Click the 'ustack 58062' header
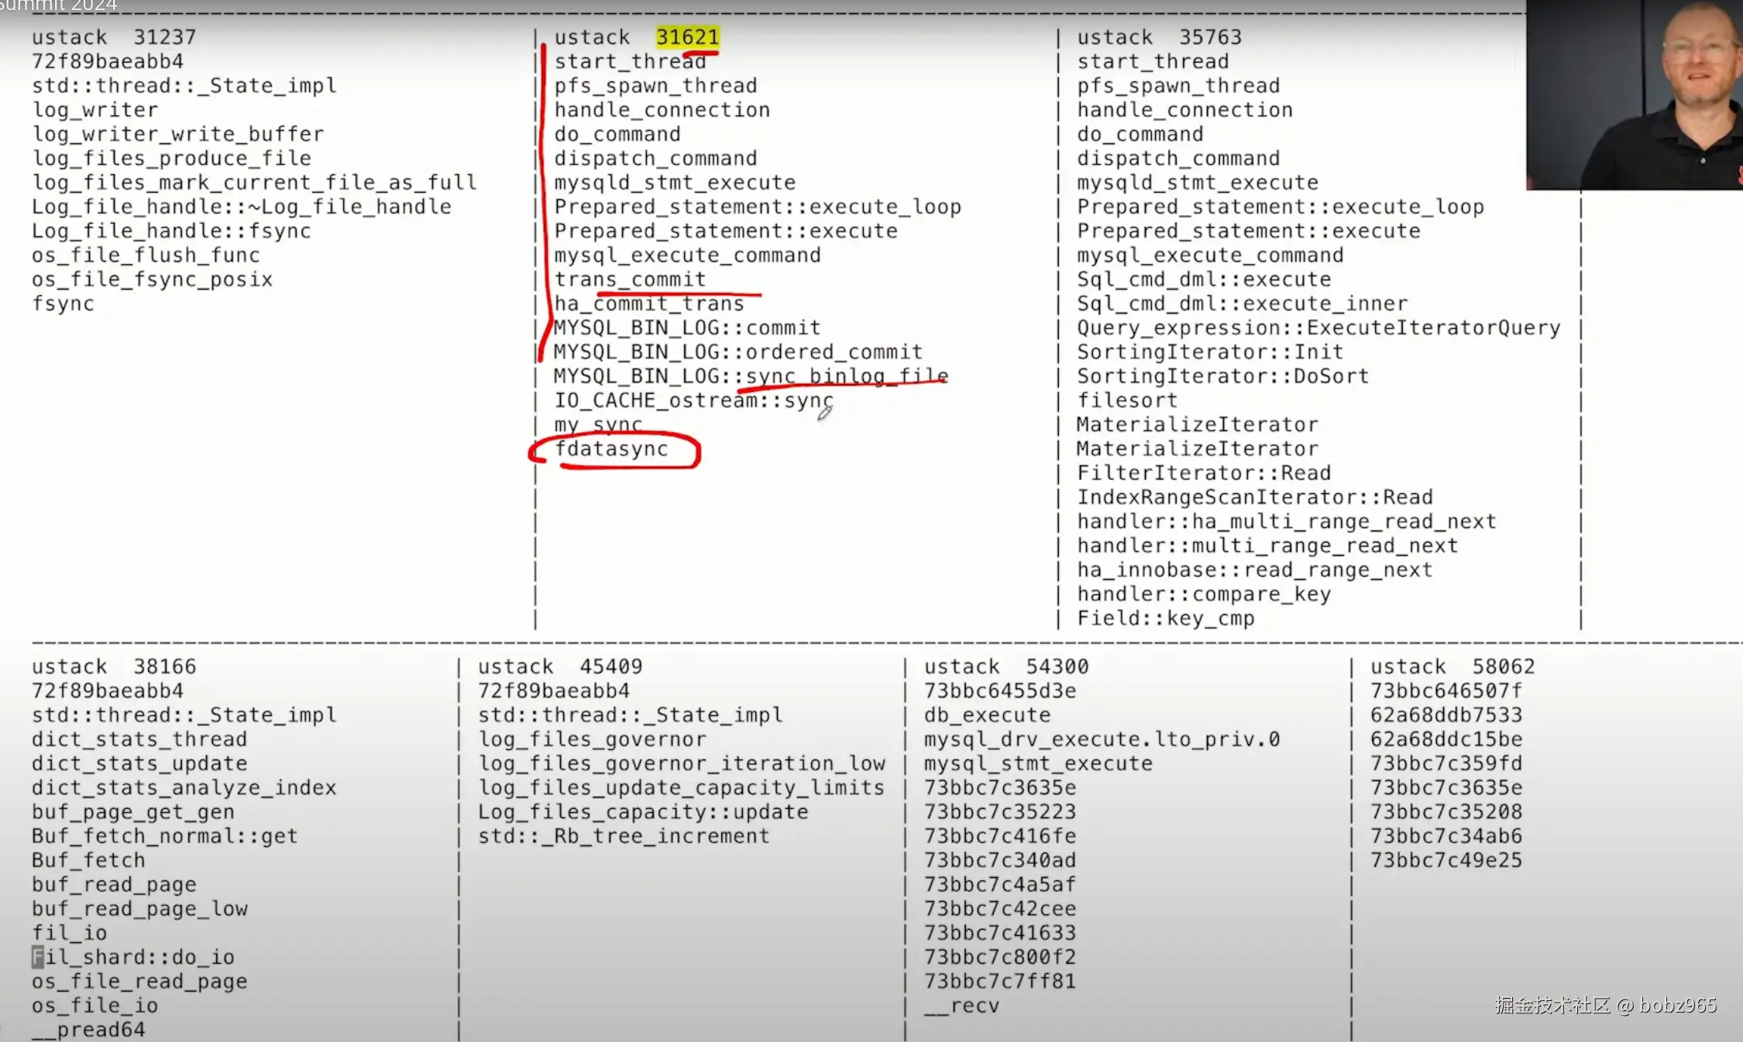This screenshot has height=1042, width=1743. pyautogui.click(x=1452, y=667)
